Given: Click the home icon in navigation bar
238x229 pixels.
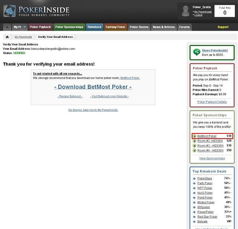Looking at the screenshot, I should click(x=7, y=27).
